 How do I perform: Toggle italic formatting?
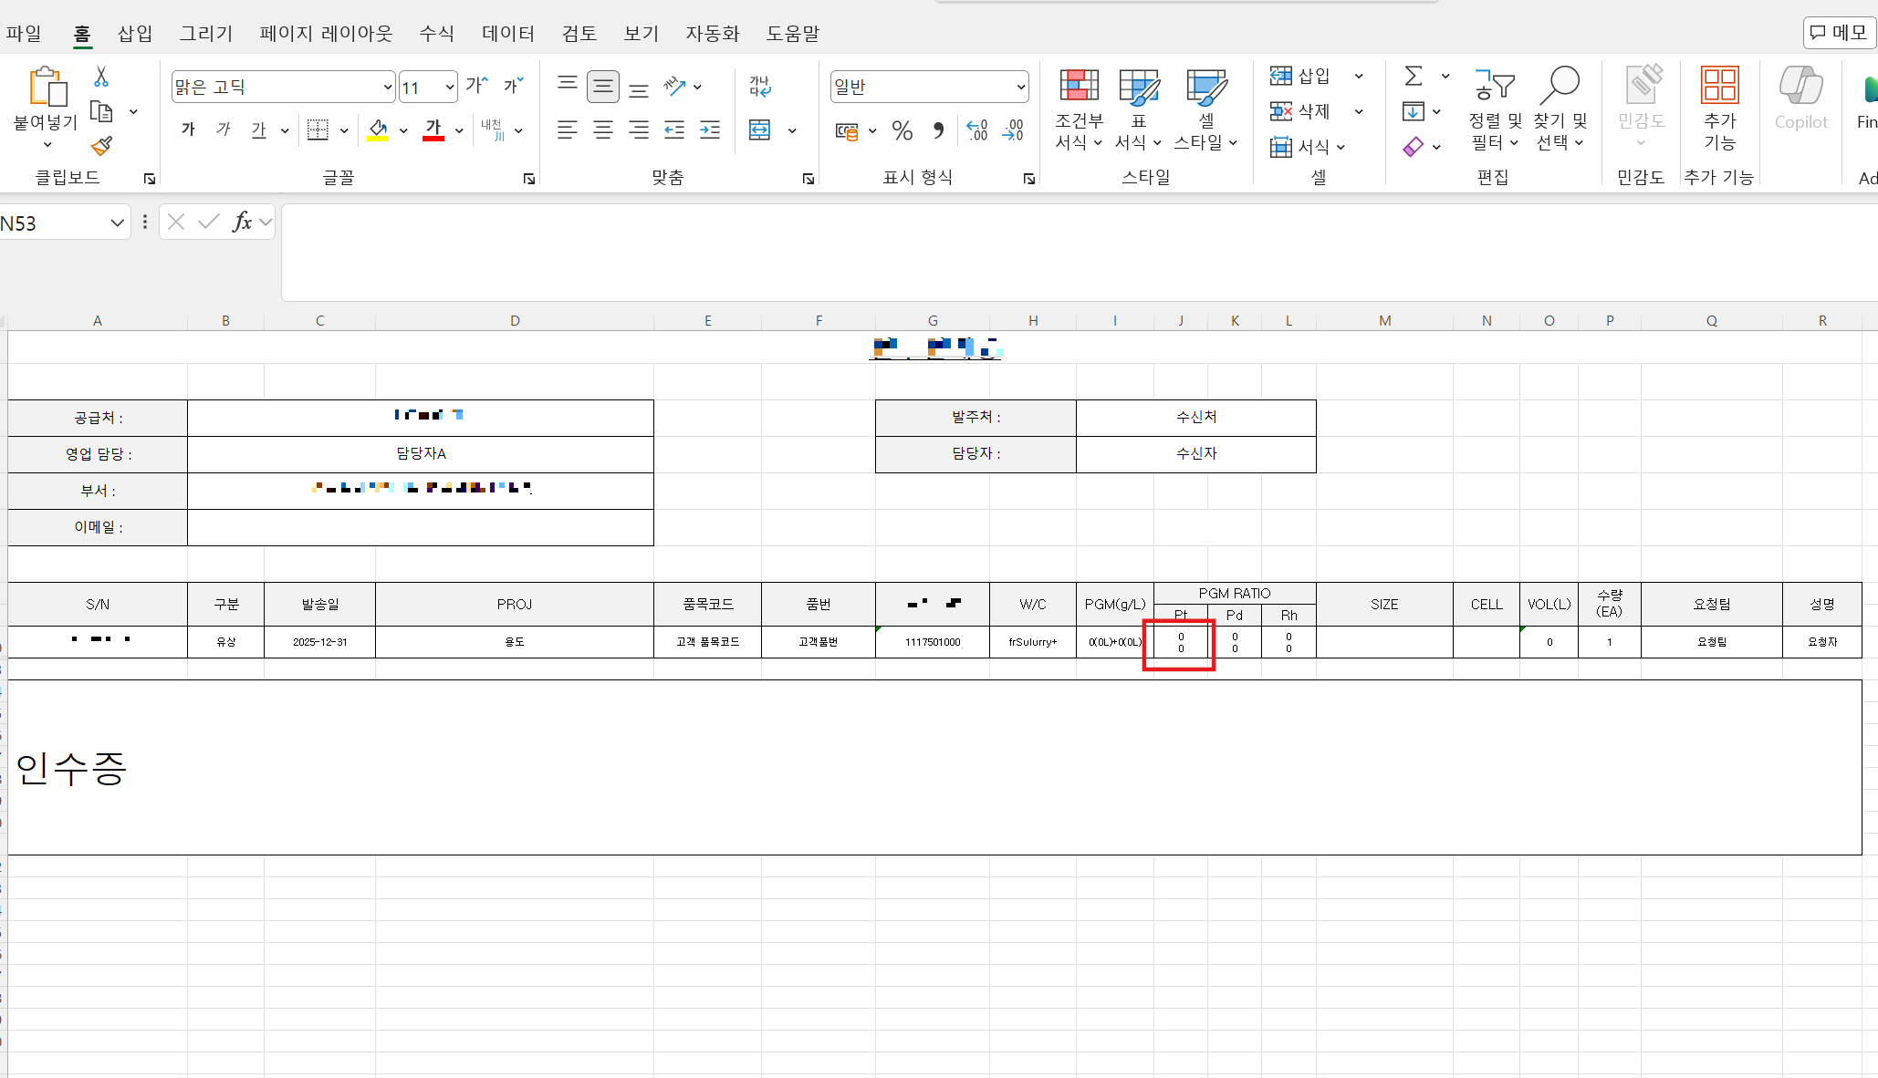[x=224, y=130]
